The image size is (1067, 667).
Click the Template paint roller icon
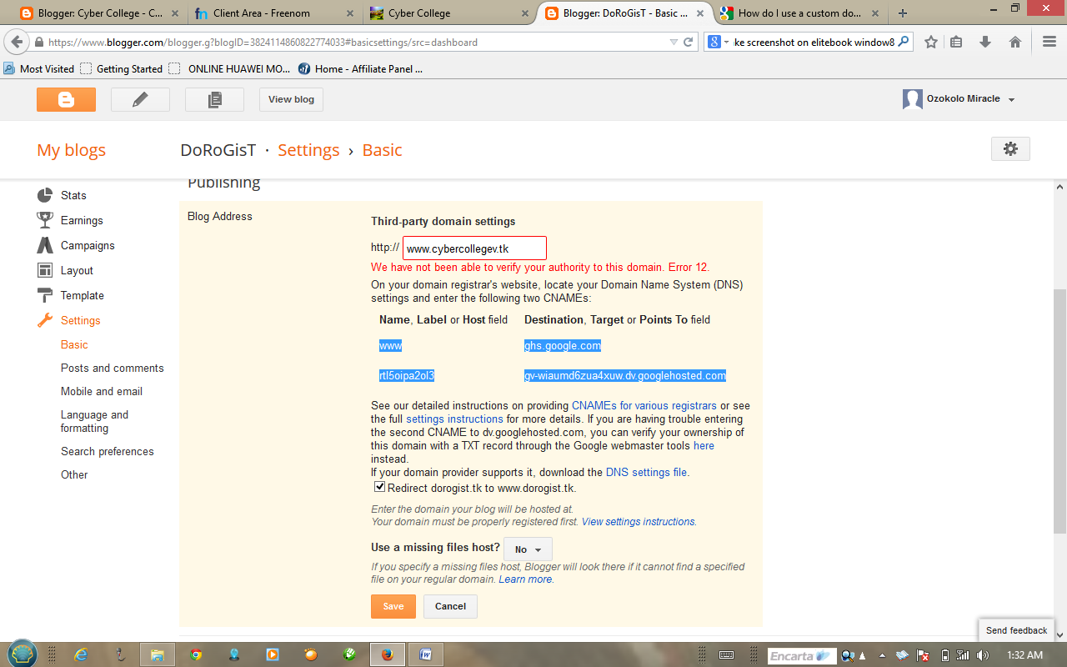tap(45, 295)
